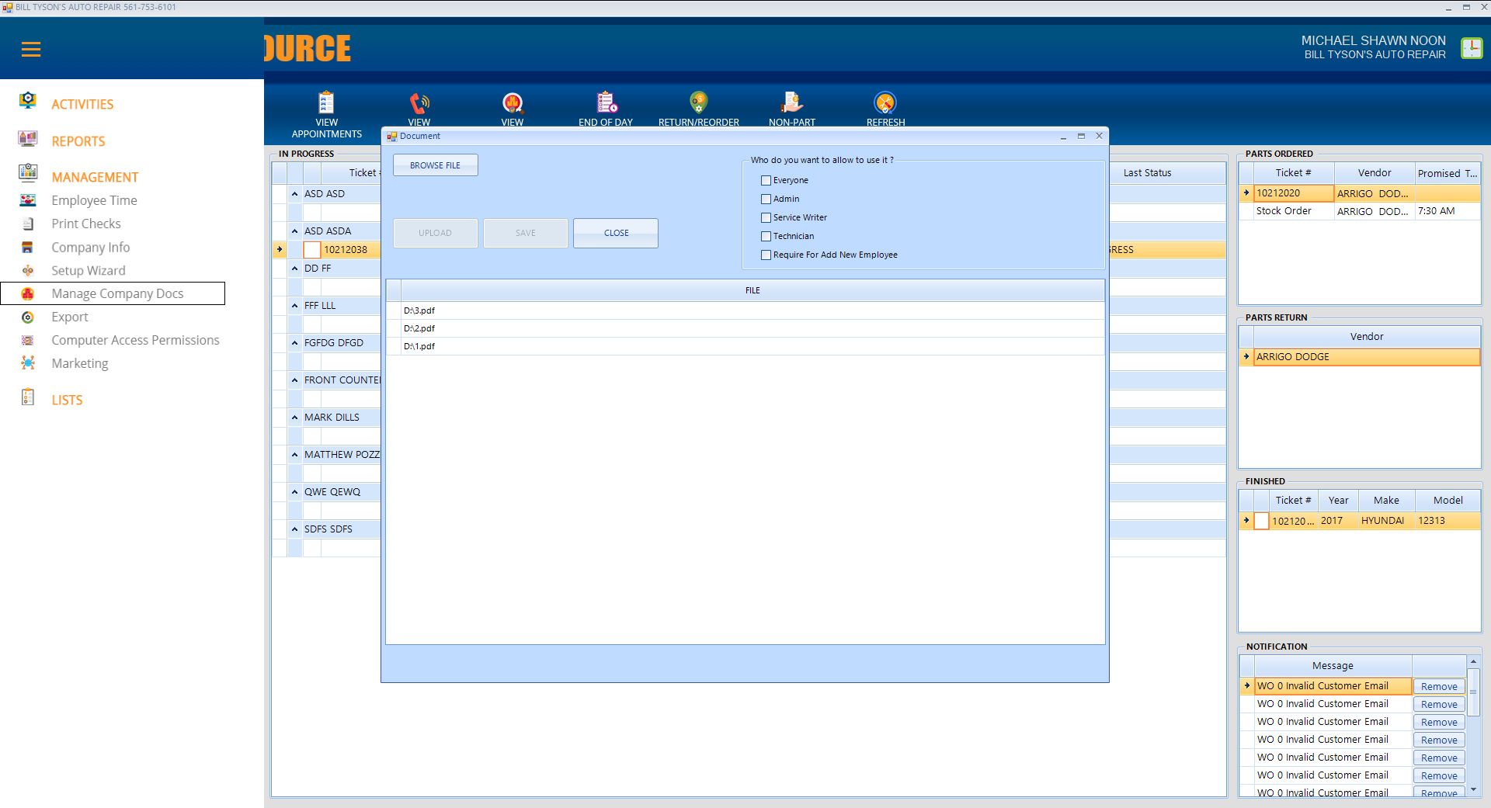
Task: Click the Non-Part toolbar icon
Action: click(x=791, y=103)
